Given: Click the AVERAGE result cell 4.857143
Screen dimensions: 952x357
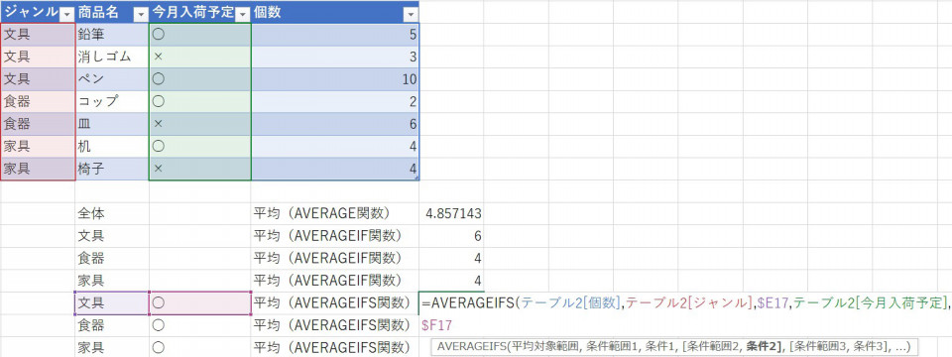Looking at the screenshot, I should coord(451,214).
